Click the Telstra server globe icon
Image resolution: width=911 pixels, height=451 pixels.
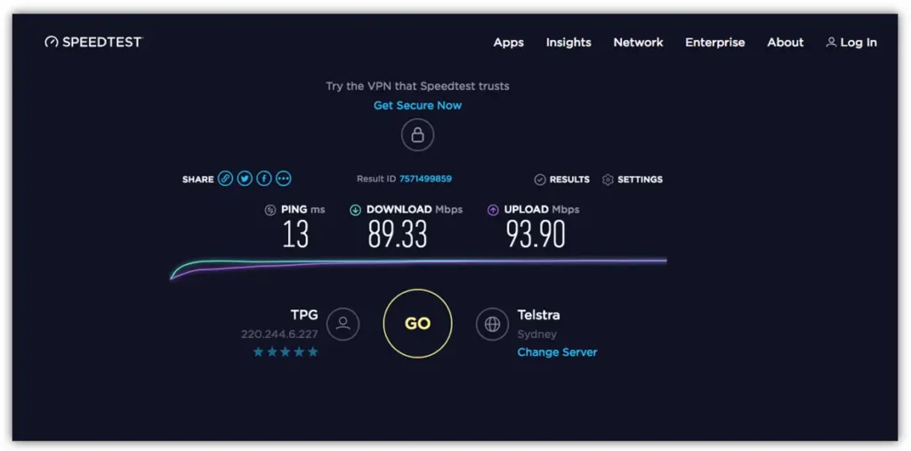492,324
